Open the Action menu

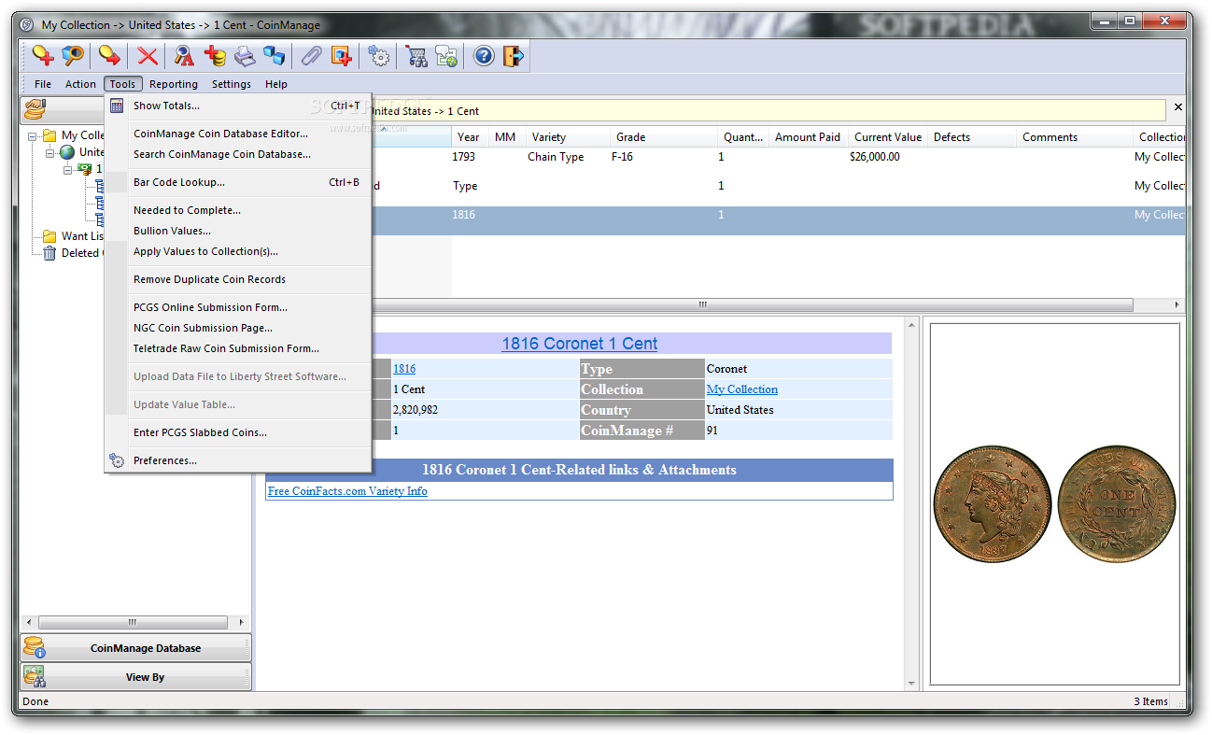(x=80, y=84)
